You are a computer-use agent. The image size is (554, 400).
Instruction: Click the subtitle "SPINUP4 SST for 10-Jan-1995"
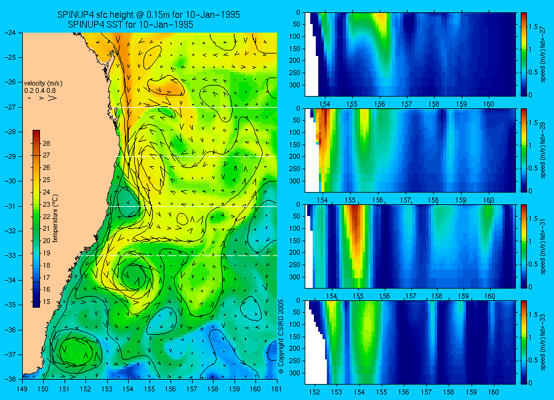130,25
